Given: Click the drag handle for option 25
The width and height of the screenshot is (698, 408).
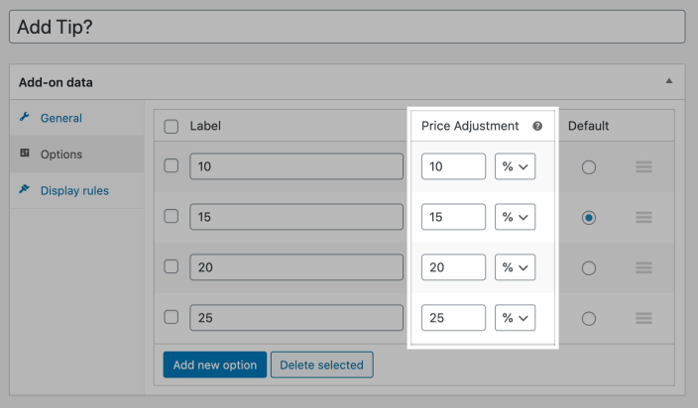Looking at the screenshot, I should click(x=643, y=318).
